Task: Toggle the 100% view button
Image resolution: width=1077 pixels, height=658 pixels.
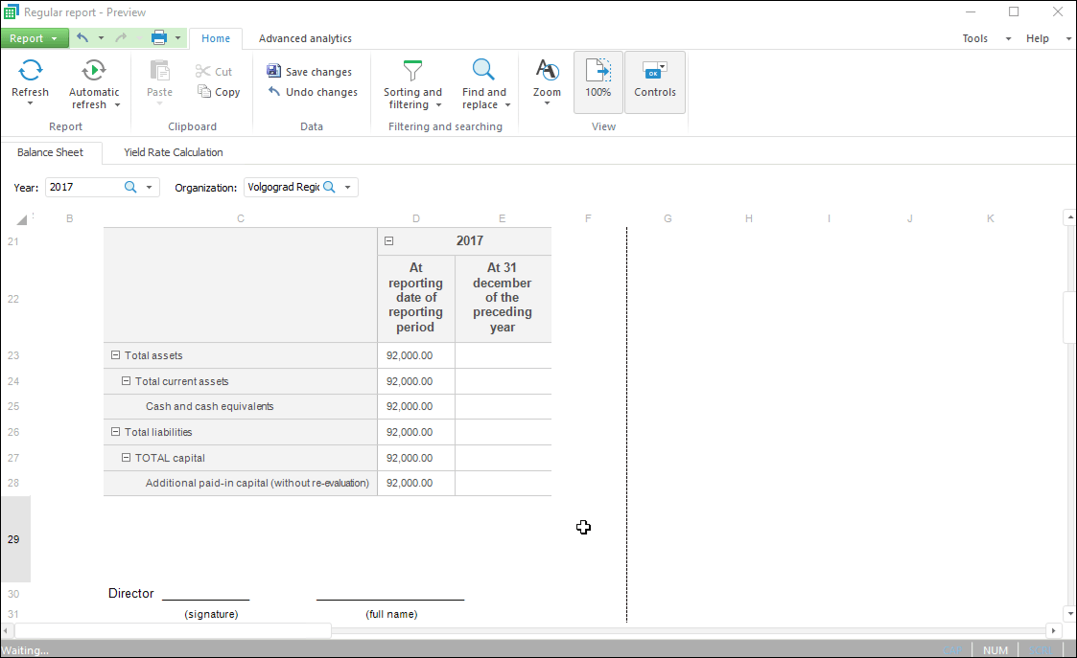Action: [x=598, y=80]
